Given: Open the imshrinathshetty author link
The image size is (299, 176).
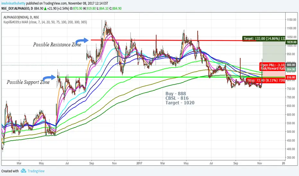Looking at the screenshot, I should click(13, 3).
